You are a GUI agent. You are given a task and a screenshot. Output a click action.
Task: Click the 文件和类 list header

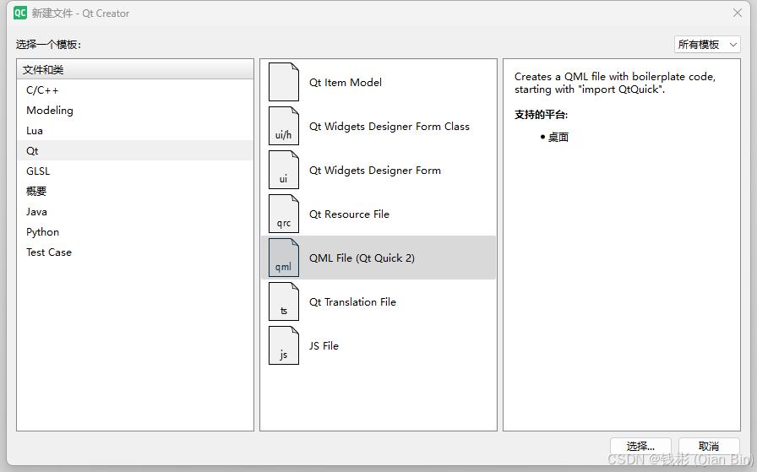tap(135, 69)
